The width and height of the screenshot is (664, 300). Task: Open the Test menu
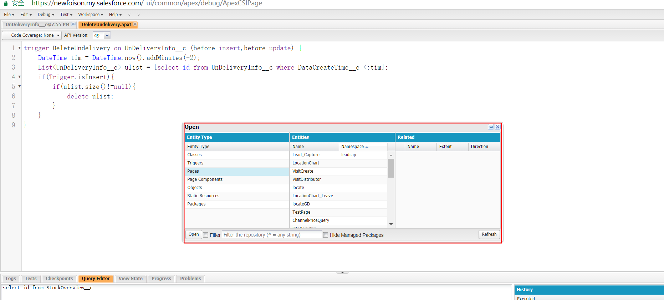click(x=66, y=15)
